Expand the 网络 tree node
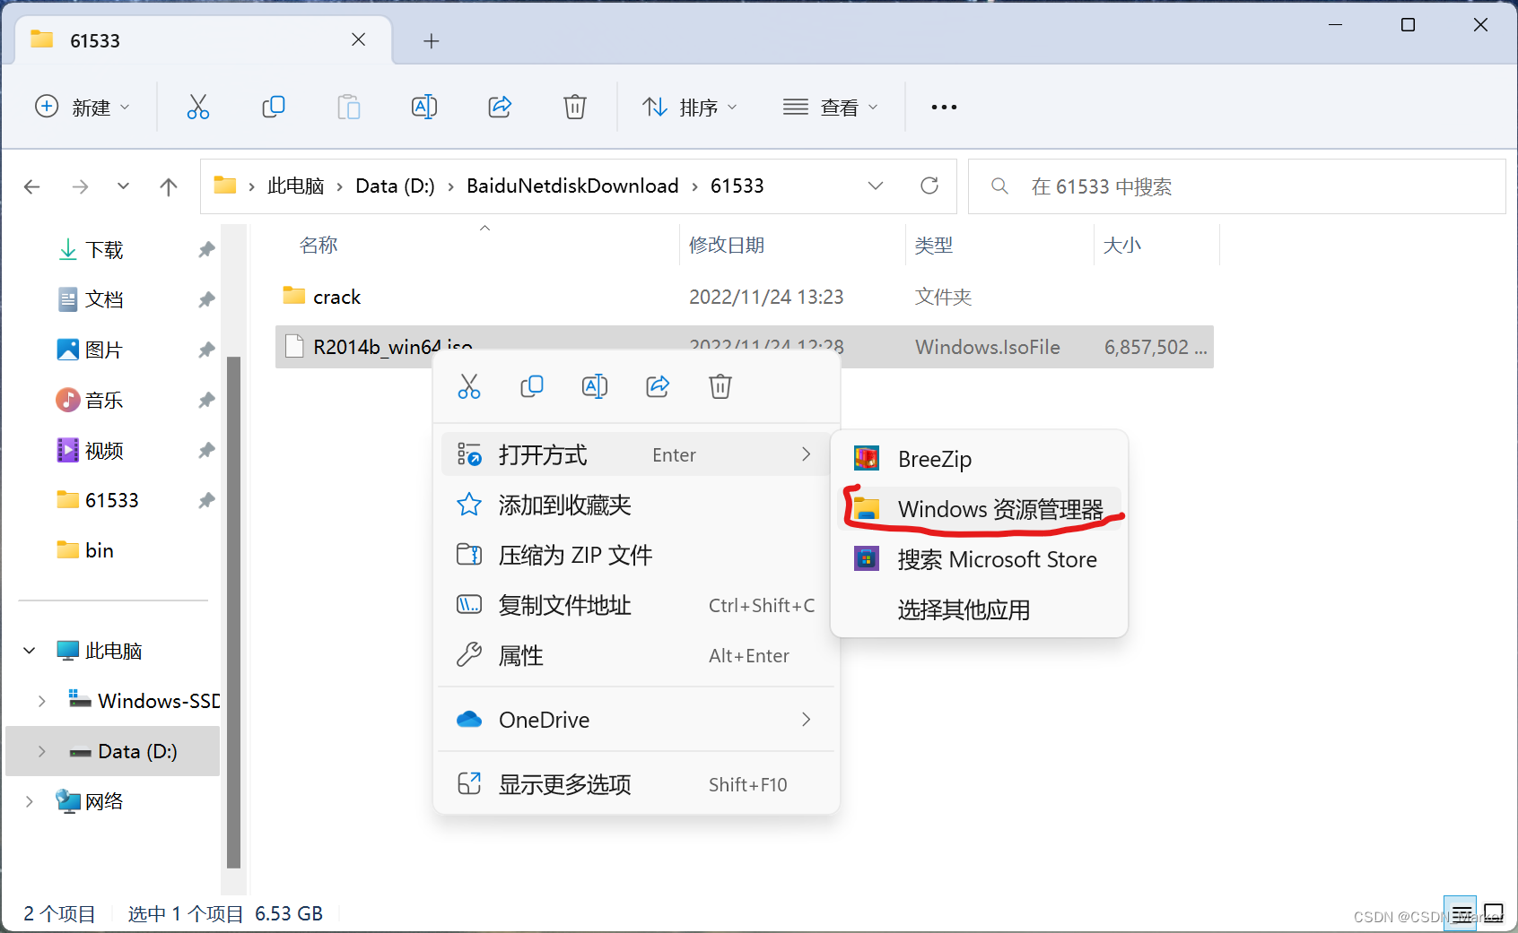 tap(30, 801)
